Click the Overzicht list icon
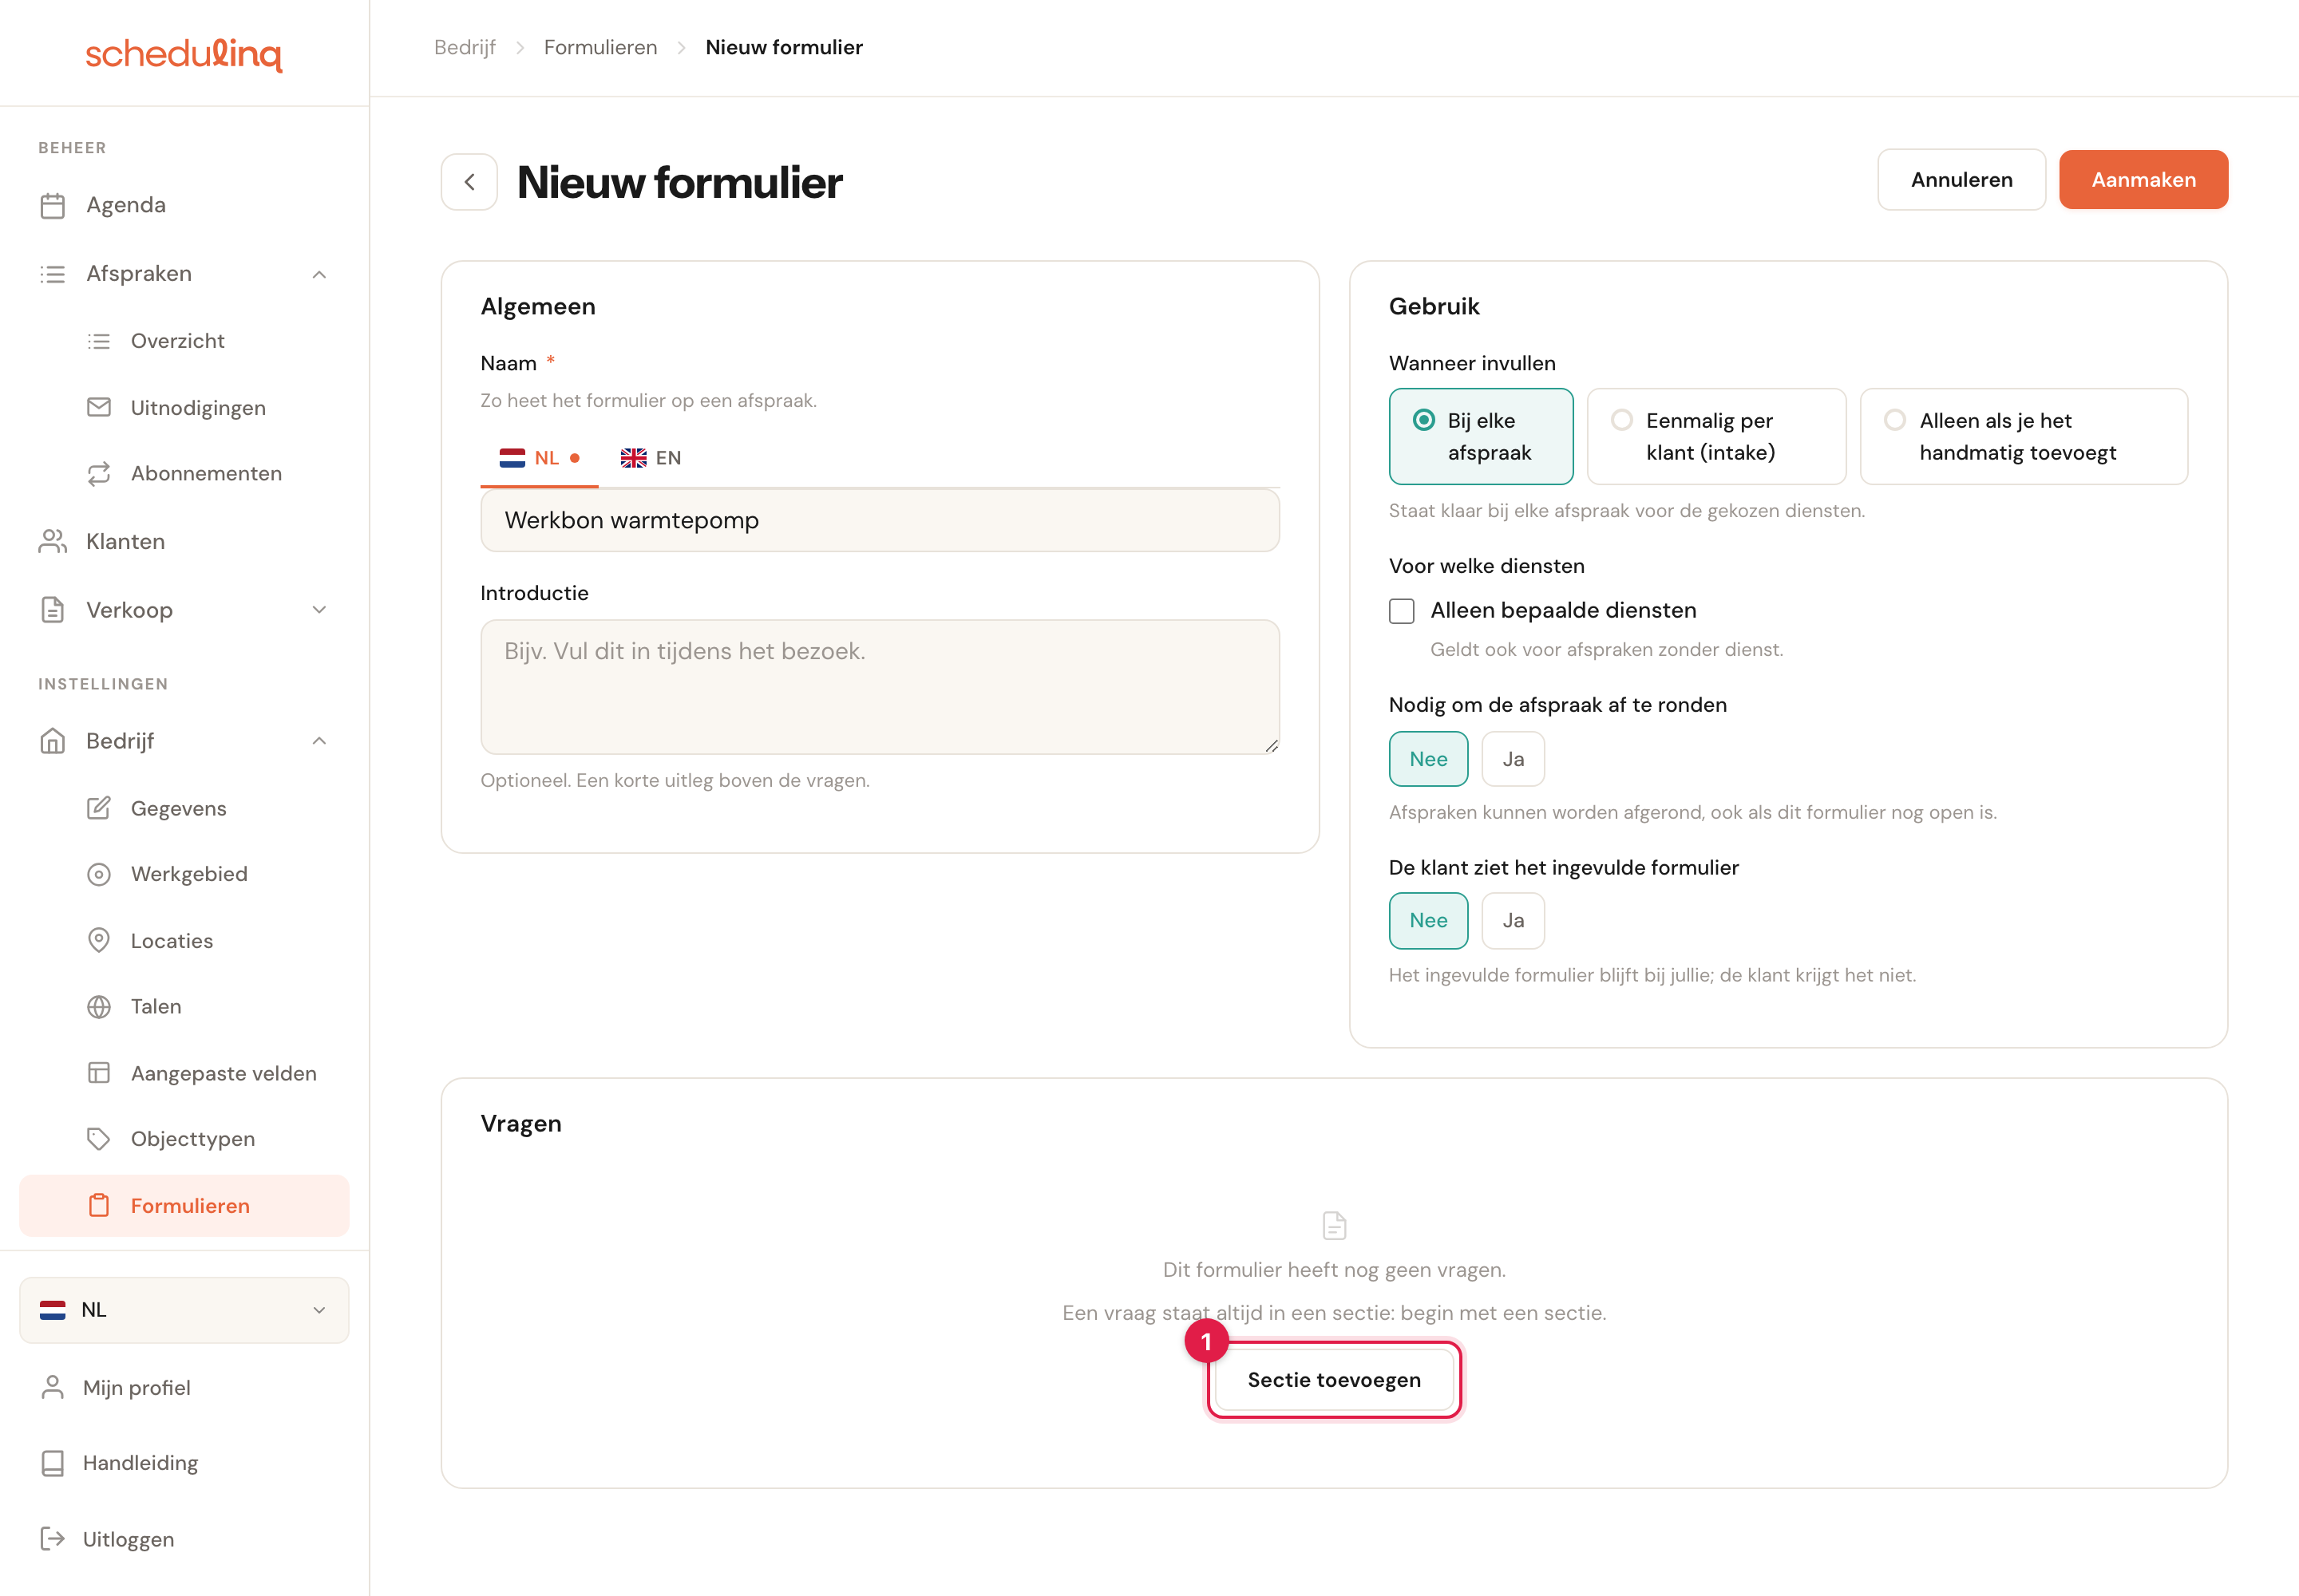The image size is (2299, 1596). point(98,341)
